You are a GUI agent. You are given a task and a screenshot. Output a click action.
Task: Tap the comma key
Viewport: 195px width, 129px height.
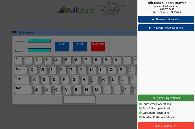[x=108, y=90]
